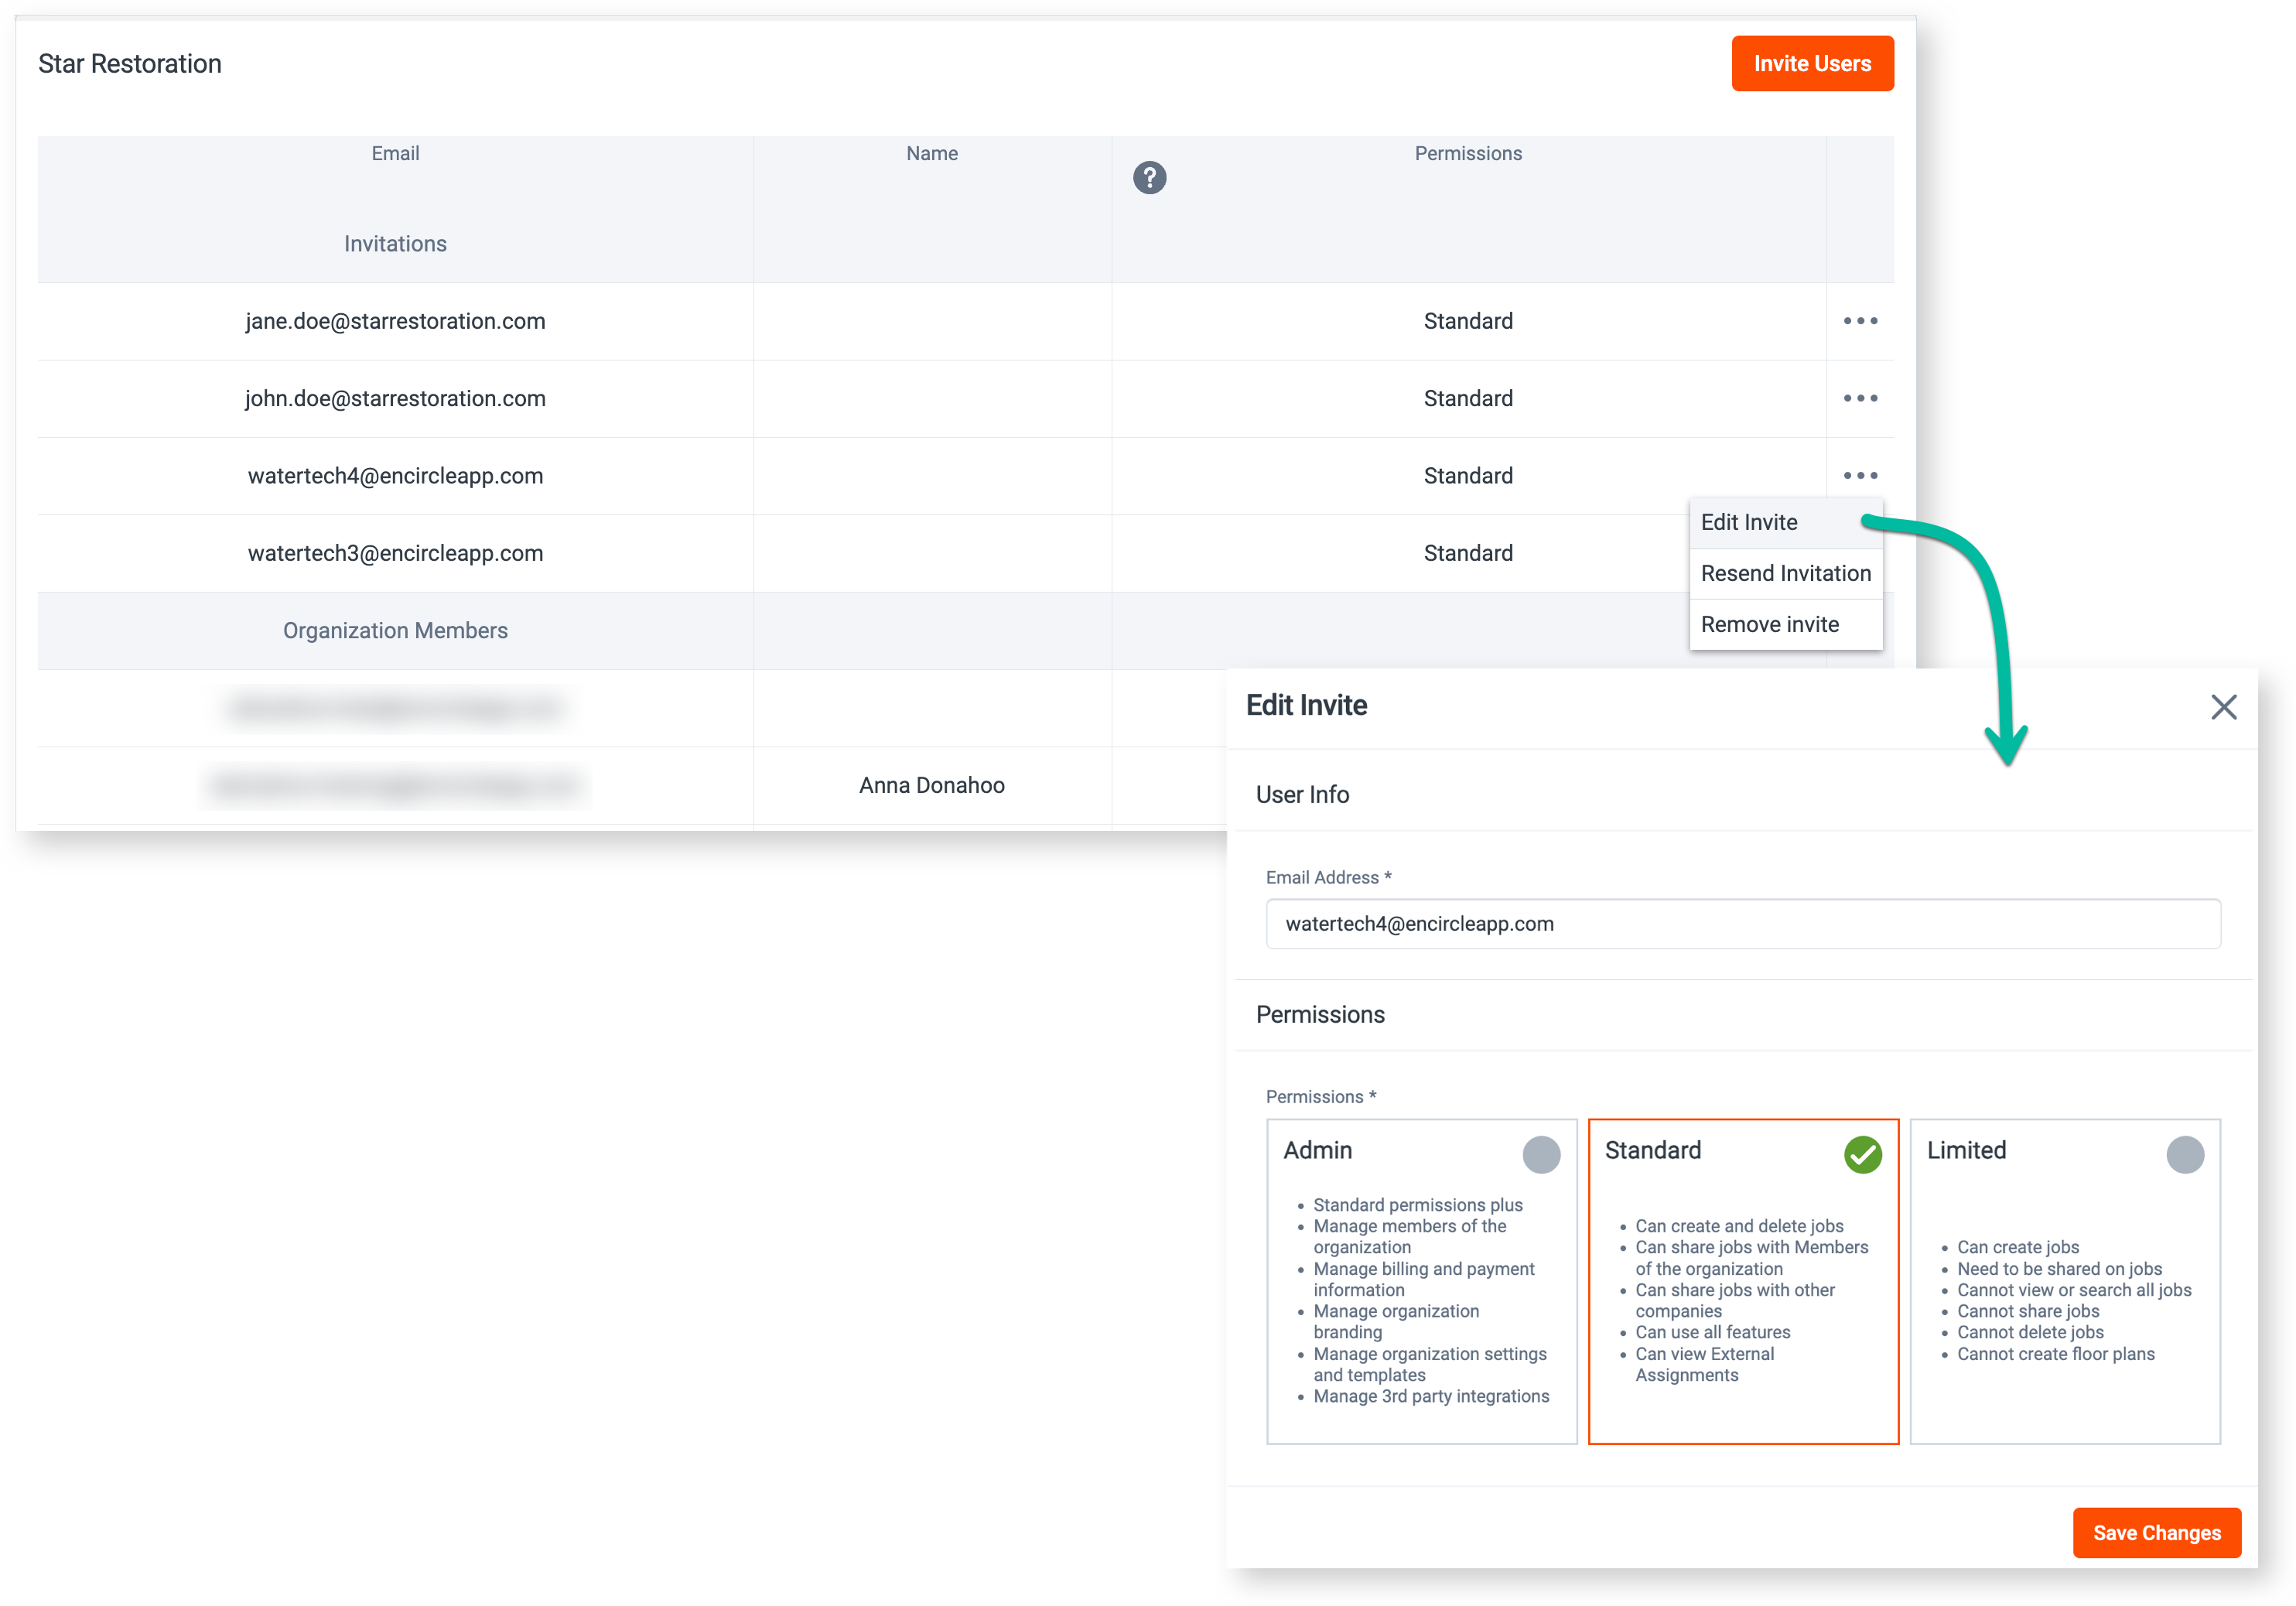
Task: Click the permissions help question mark icon
Action: tap(1149, 178)
